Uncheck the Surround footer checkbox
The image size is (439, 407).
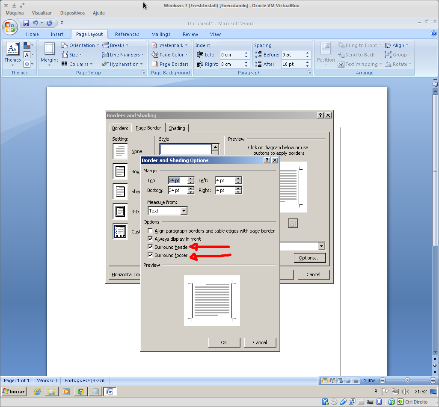point(150,255)
